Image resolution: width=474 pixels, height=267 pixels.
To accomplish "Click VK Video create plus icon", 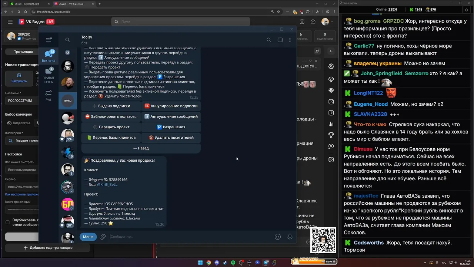I will pyautogui.click(x=313, y=22).
